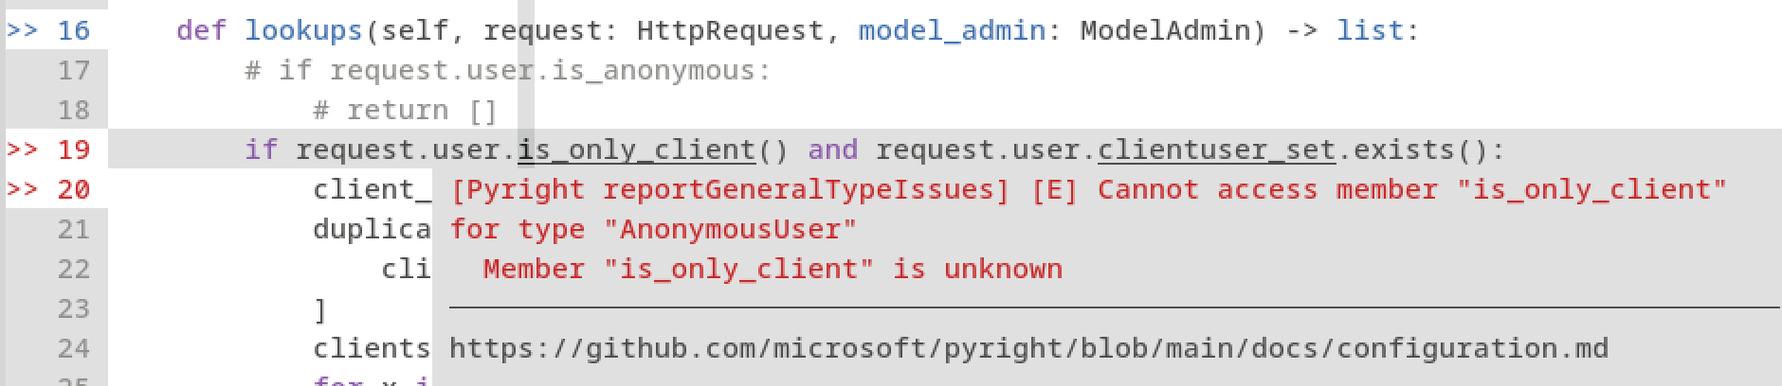1782x386 pixels.
Task: Click the model_admin parameter name
Action: tap(952, 30)
